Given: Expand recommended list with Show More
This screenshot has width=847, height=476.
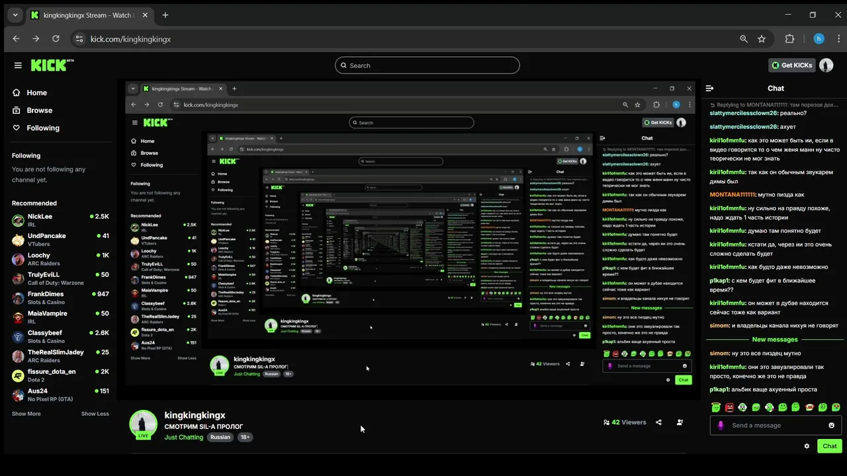Looking at the screenshot, I should (x=26, y=414).
